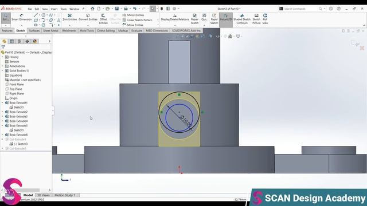Click the Rapid Sketch tool

pos(214,19)
